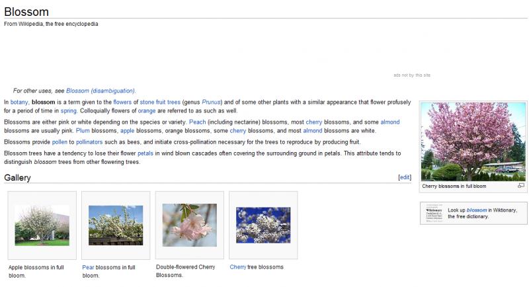The width and height of the screenshot is (529, 287).
Task: Click the Peach link
Action: point(197,122)
